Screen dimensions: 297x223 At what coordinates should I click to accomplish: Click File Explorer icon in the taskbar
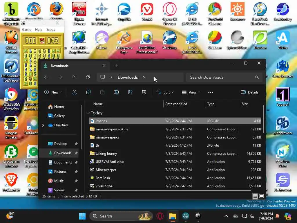173,216
